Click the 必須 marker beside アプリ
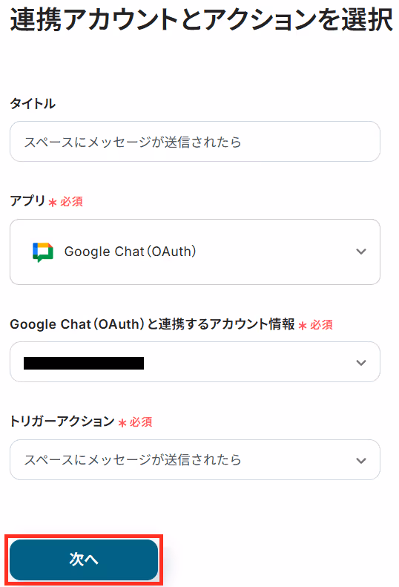399x587 pixels. pos(71,202)
